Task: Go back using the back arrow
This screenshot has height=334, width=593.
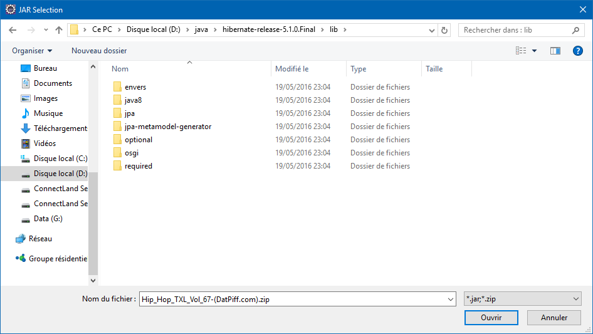Action: coord(13,30)
